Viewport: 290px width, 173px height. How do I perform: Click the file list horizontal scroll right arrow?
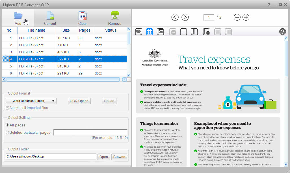coord(124,79)
